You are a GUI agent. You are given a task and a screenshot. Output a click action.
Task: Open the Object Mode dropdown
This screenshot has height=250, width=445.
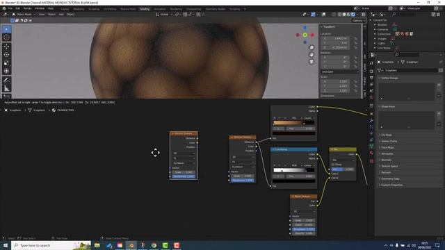24,14
